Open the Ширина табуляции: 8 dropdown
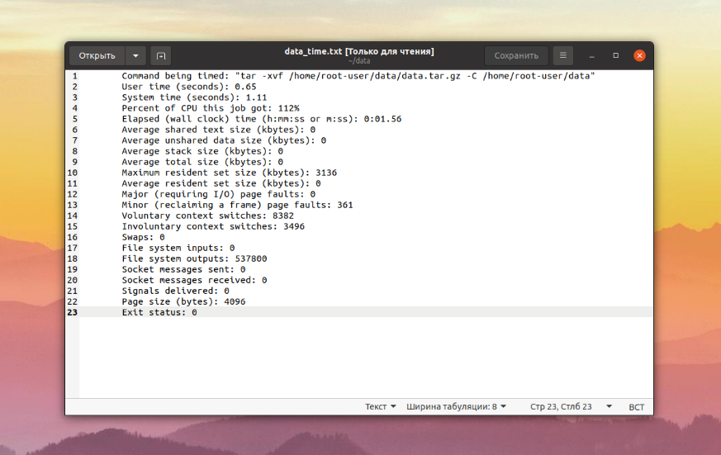 (456, 407)
